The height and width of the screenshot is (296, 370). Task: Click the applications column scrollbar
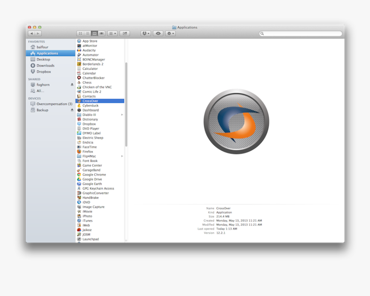click(x=126, y=104)
